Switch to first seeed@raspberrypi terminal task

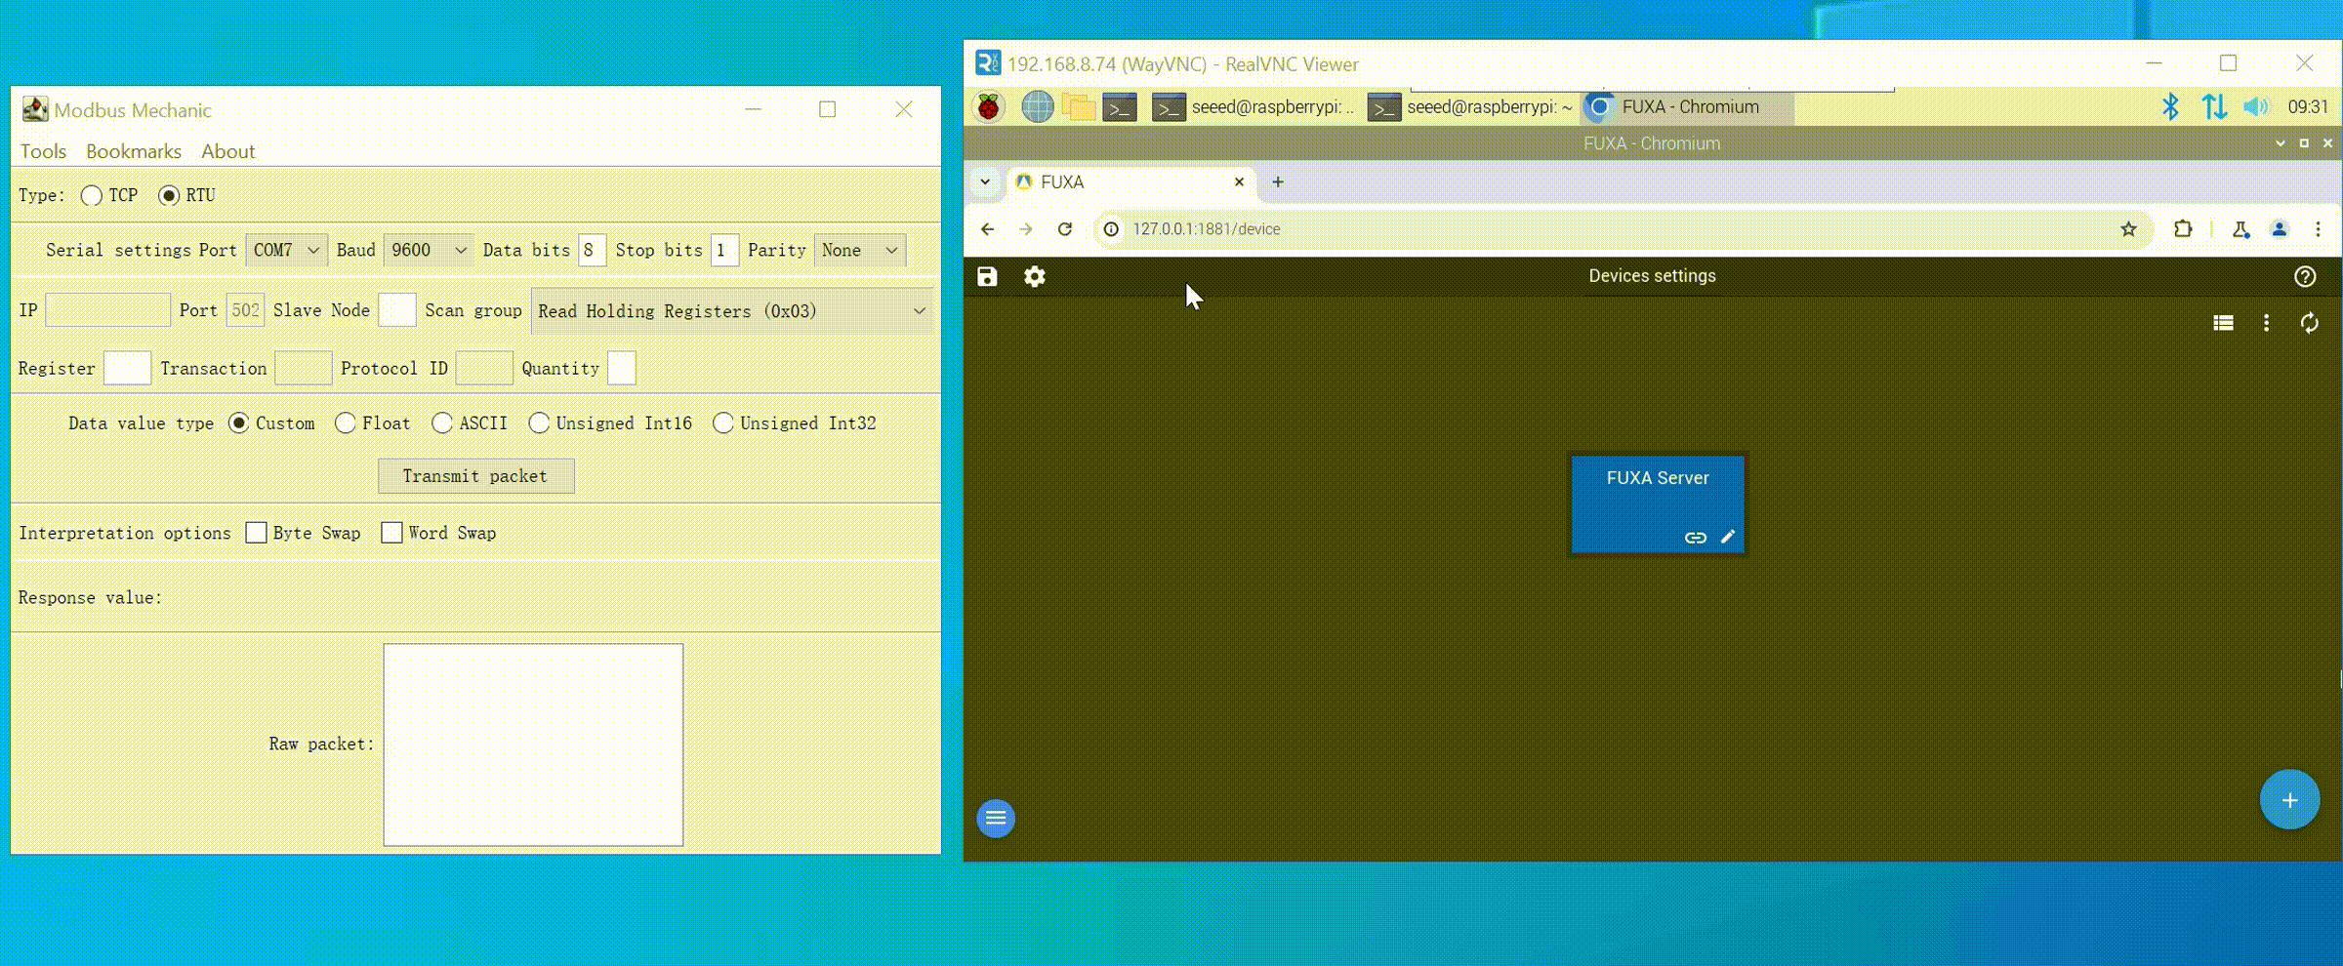[1254, 107]
